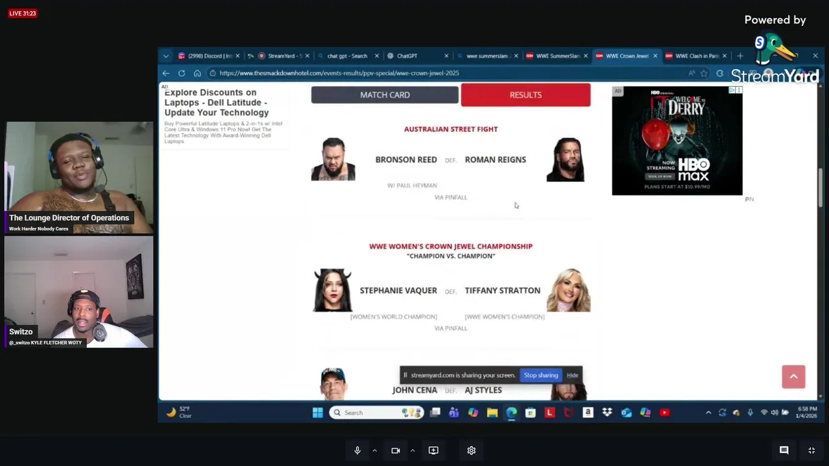Go to browser home page
Screen dimensions: 829x466
click(197, 73)
